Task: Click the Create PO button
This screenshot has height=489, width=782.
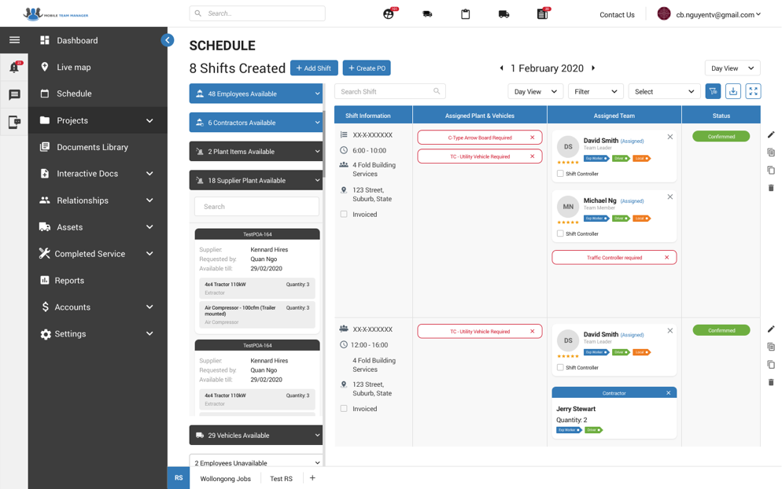Action: [367, 68]
